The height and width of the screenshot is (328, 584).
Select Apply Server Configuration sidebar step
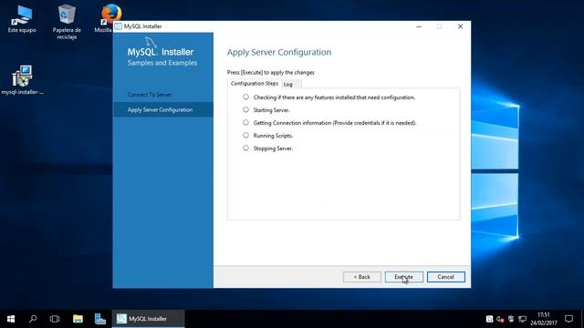click(163, 109)
